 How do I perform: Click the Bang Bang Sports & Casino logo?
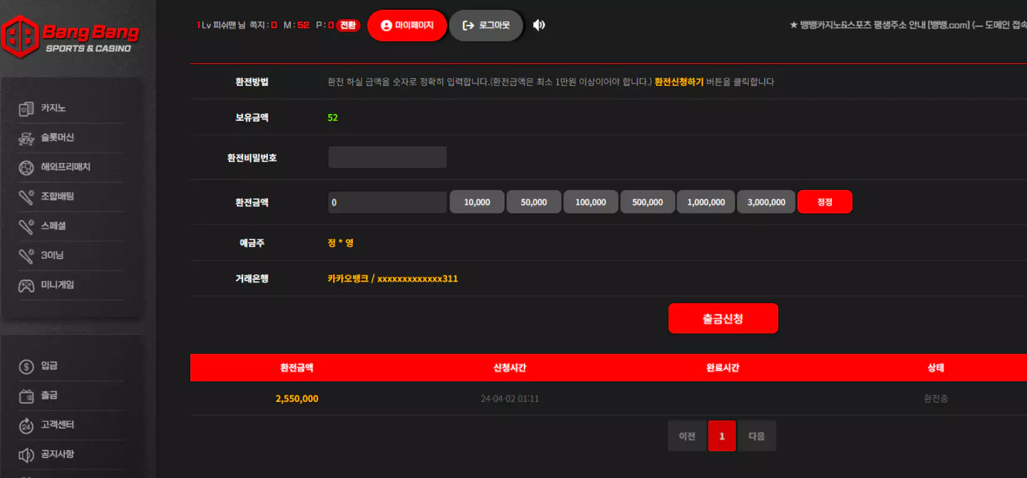tap(70, 37)
